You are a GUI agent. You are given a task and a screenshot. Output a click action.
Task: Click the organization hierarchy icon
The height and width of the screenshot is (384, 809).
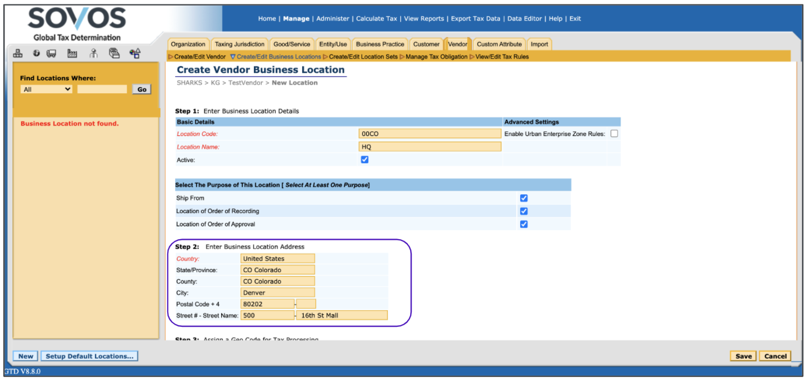coord(18,54)
